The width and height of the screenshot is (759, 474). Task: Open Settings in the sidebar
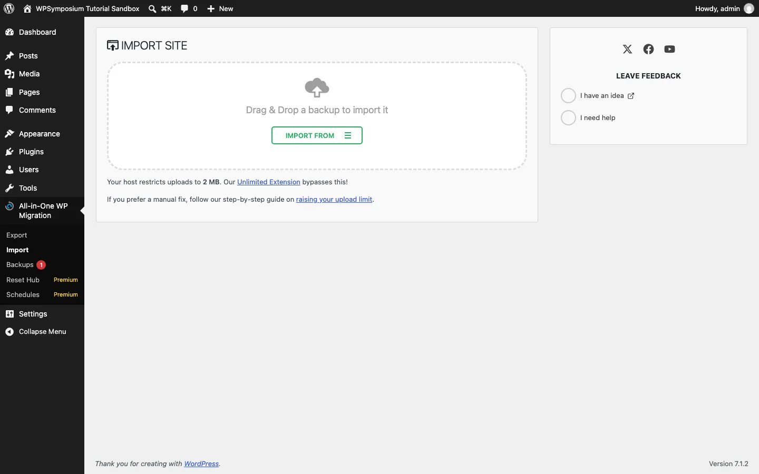(42, 314)
